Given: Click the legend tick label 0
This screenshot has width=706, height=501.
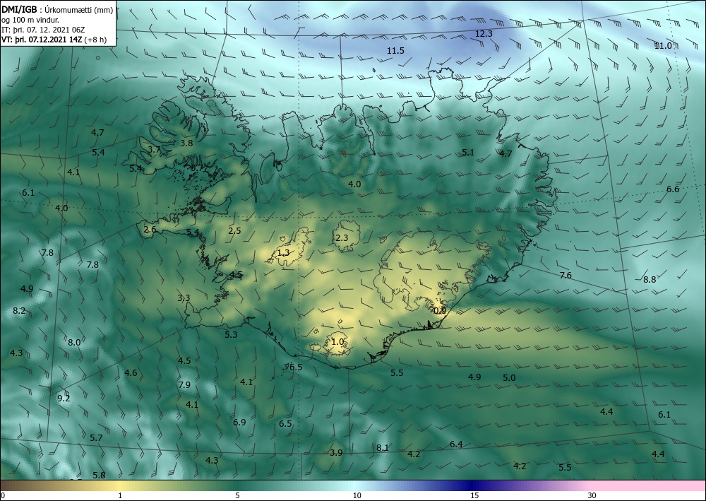Looking at the screenshot, I should [3, 496].
